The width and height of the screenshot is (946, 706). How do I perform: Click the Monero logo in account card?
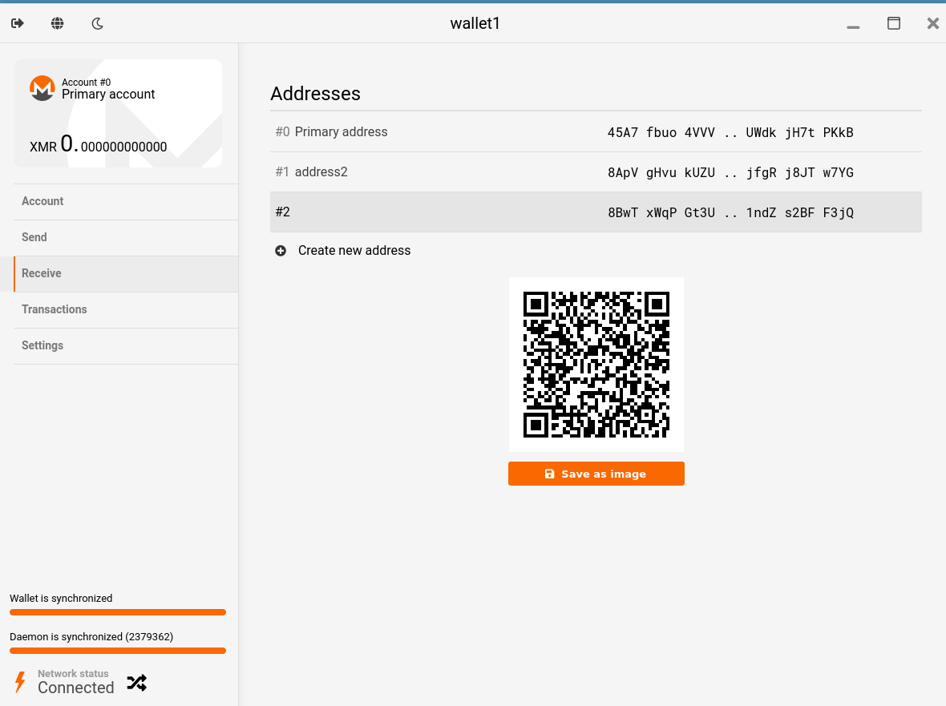tap(42, 89)
